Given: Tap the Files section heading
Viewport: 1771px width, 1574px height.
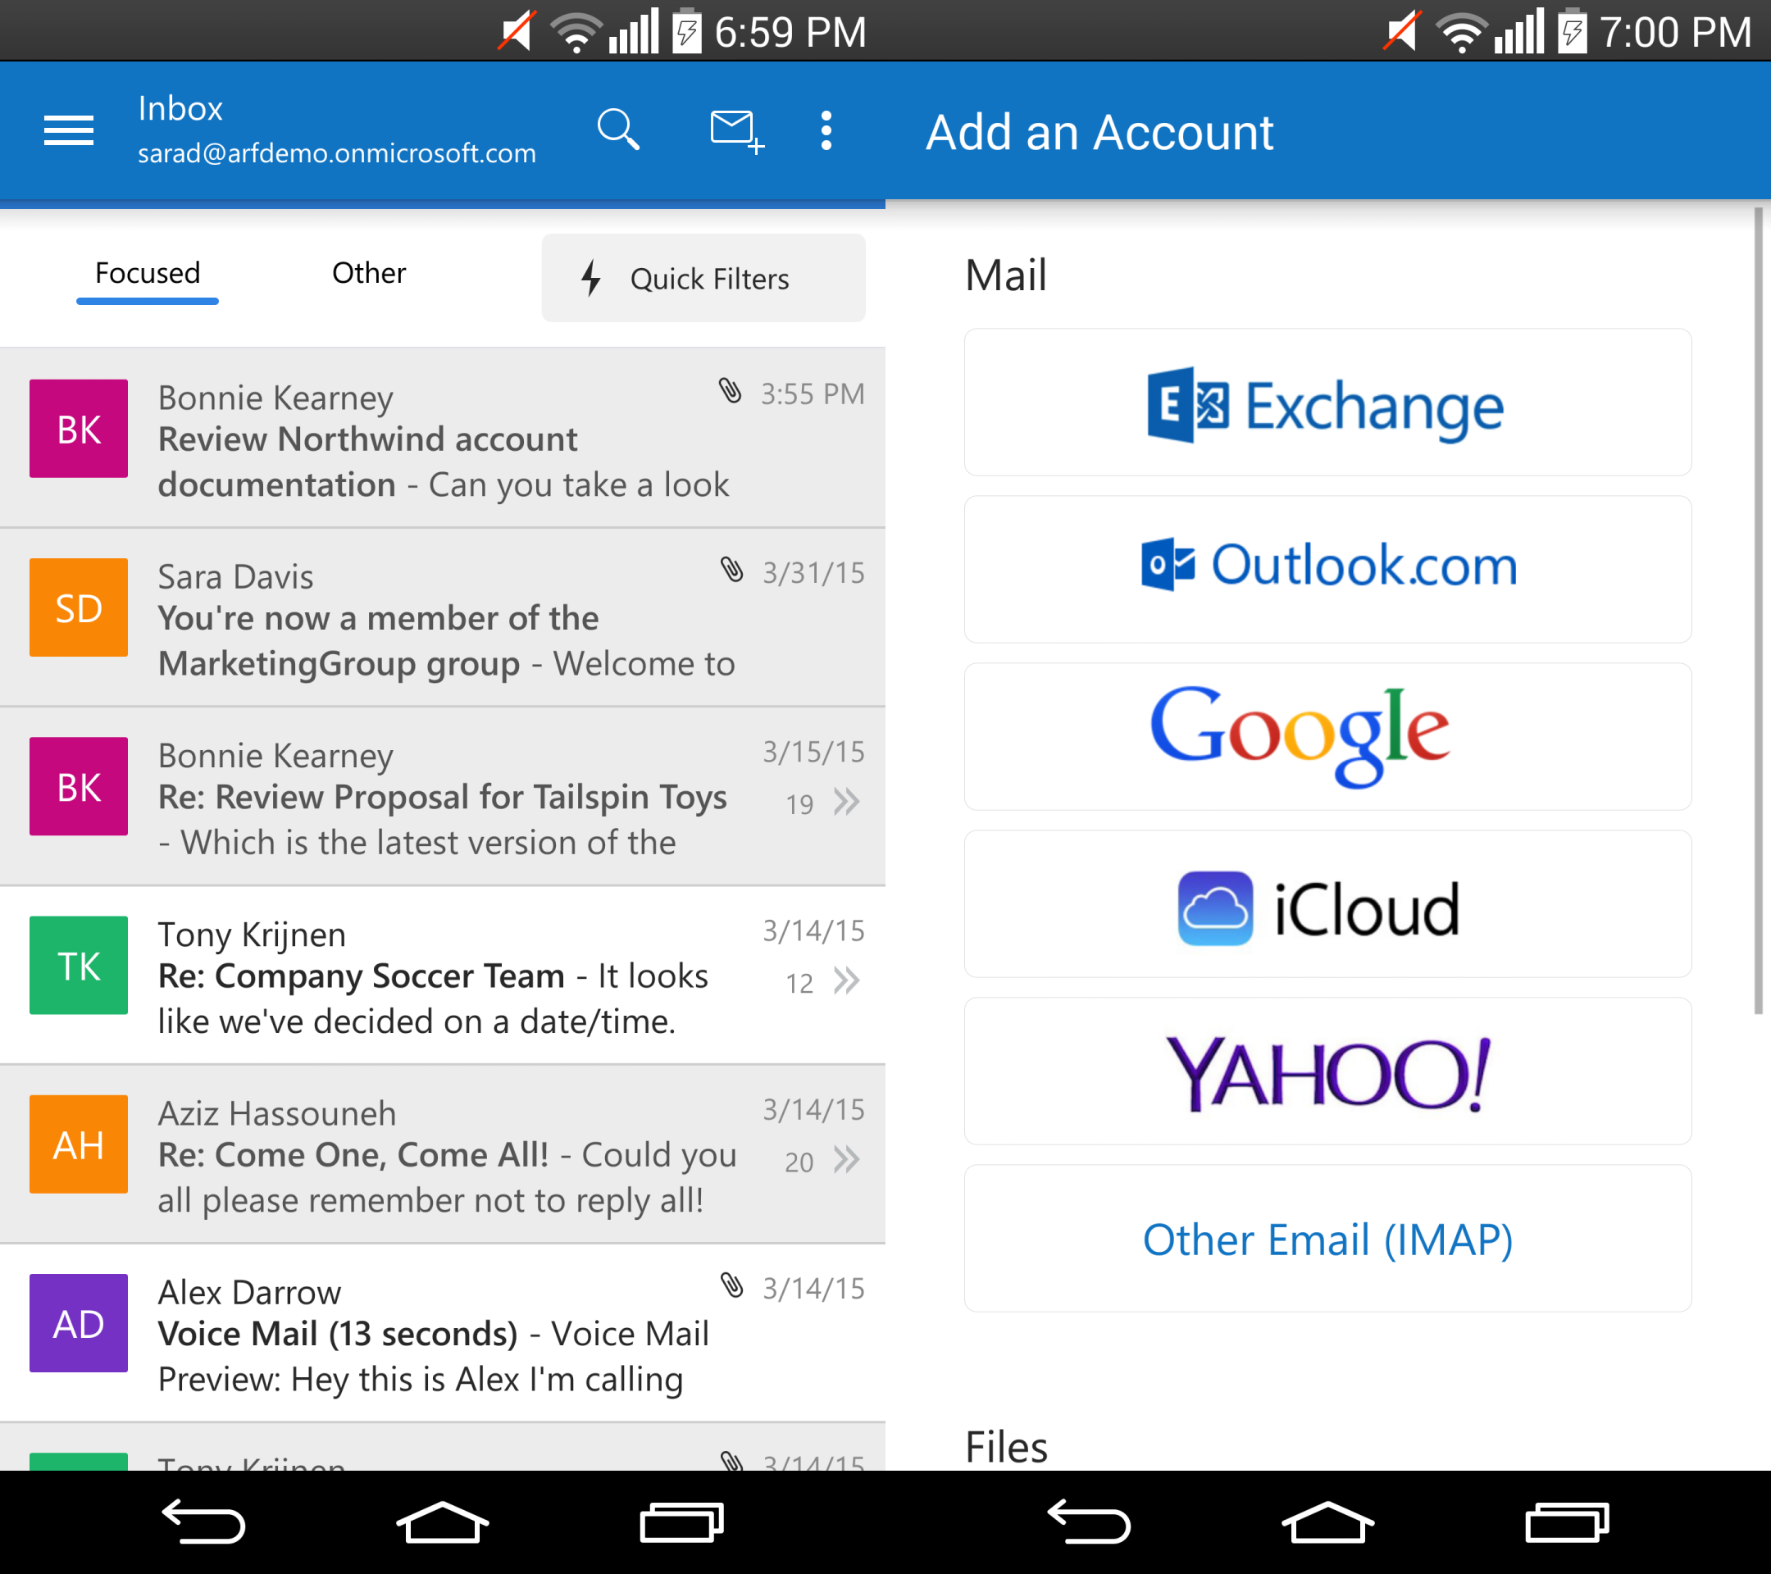Looking at the screenshot, I should click(1007, 1447).
